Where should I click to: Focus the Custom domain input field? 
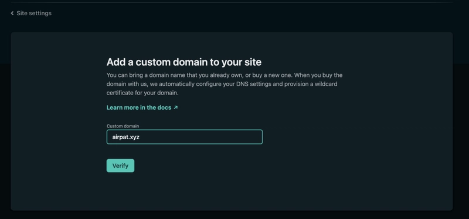185,137
